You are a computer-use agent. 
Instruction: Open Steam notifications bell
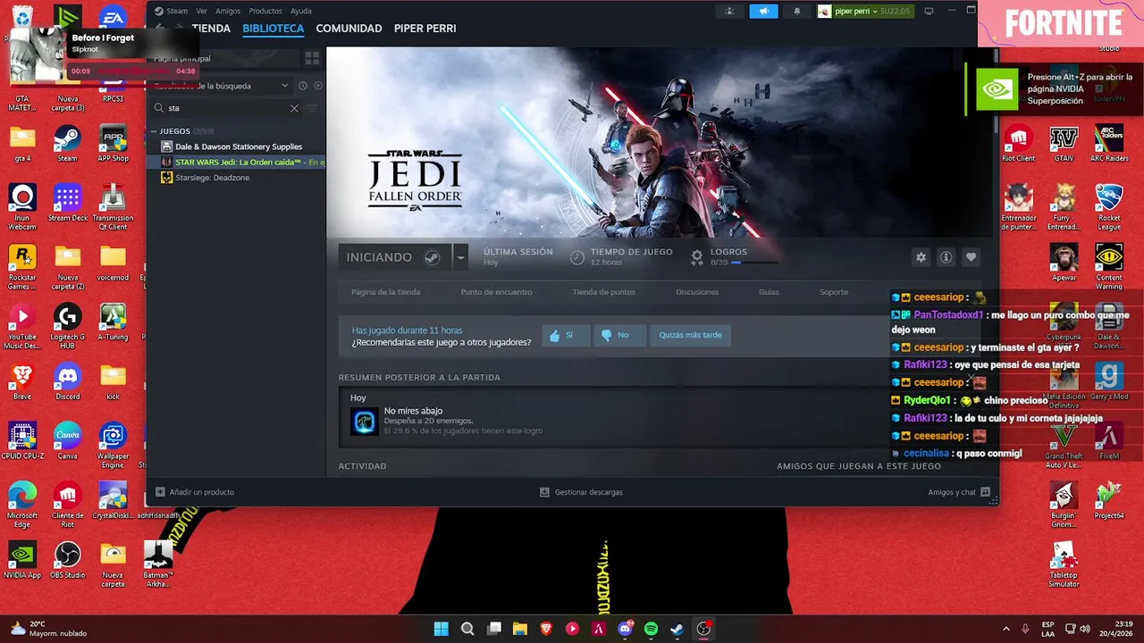[797, 12]
